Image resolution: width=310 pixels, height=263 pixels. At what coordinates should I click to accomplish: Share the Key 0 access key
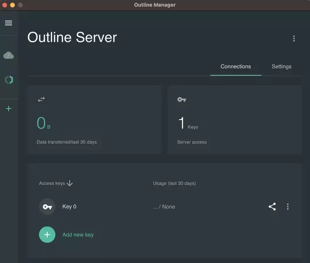pyautogui.click(x=272, y=207)
